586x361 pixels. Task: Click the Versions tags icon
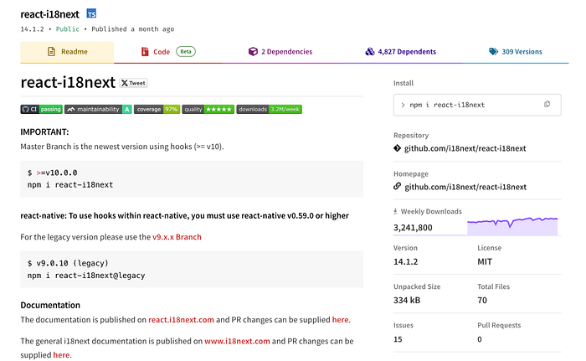493,52
